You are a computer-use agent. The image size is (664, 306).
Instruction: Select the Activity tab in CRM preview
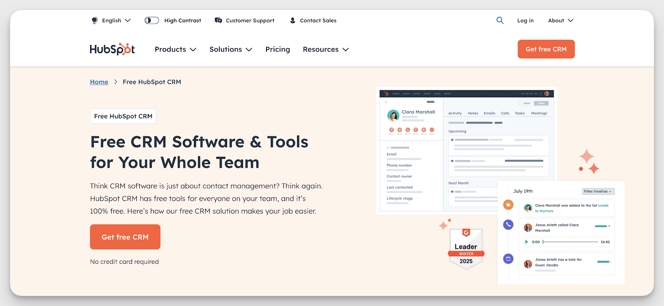click(x=455, y=113)
